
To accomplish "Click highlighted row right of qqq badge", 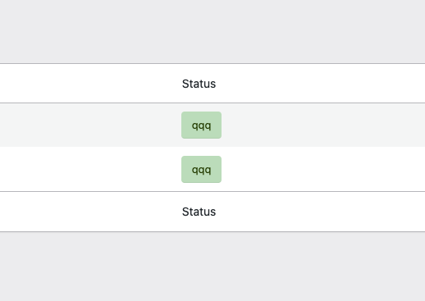I will (323, 125).
